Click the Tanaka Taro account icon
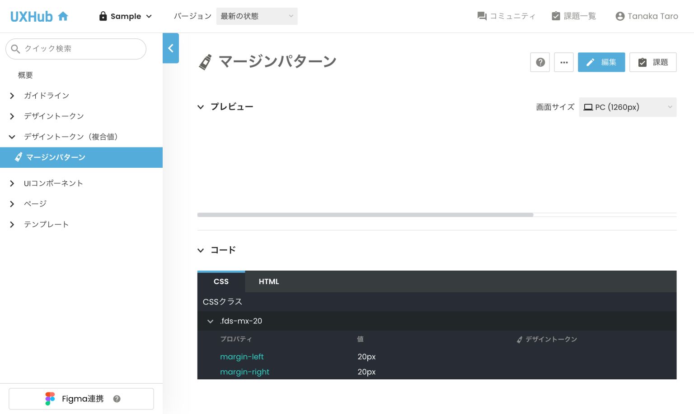694x414 pixels. (619, 16)
